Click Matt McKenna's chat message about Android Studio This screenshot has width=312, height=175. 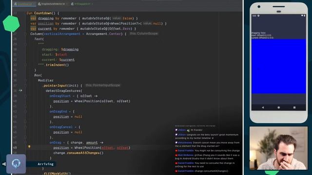click(207, 157)
